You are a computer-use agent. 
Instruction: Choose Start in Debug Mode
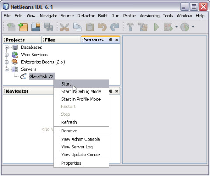coord(81,91)
